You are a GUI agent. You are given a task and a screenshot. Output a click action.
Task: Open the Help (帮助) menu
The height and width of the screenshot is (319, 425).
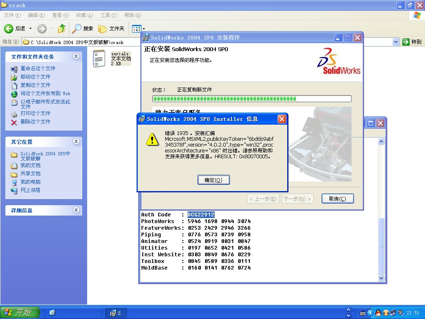[133, 15]
